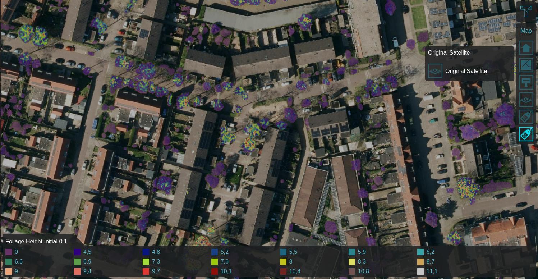Select the yellow 8 color swatch
Screen dimensions: 538x279
click(x=283, y=262)
